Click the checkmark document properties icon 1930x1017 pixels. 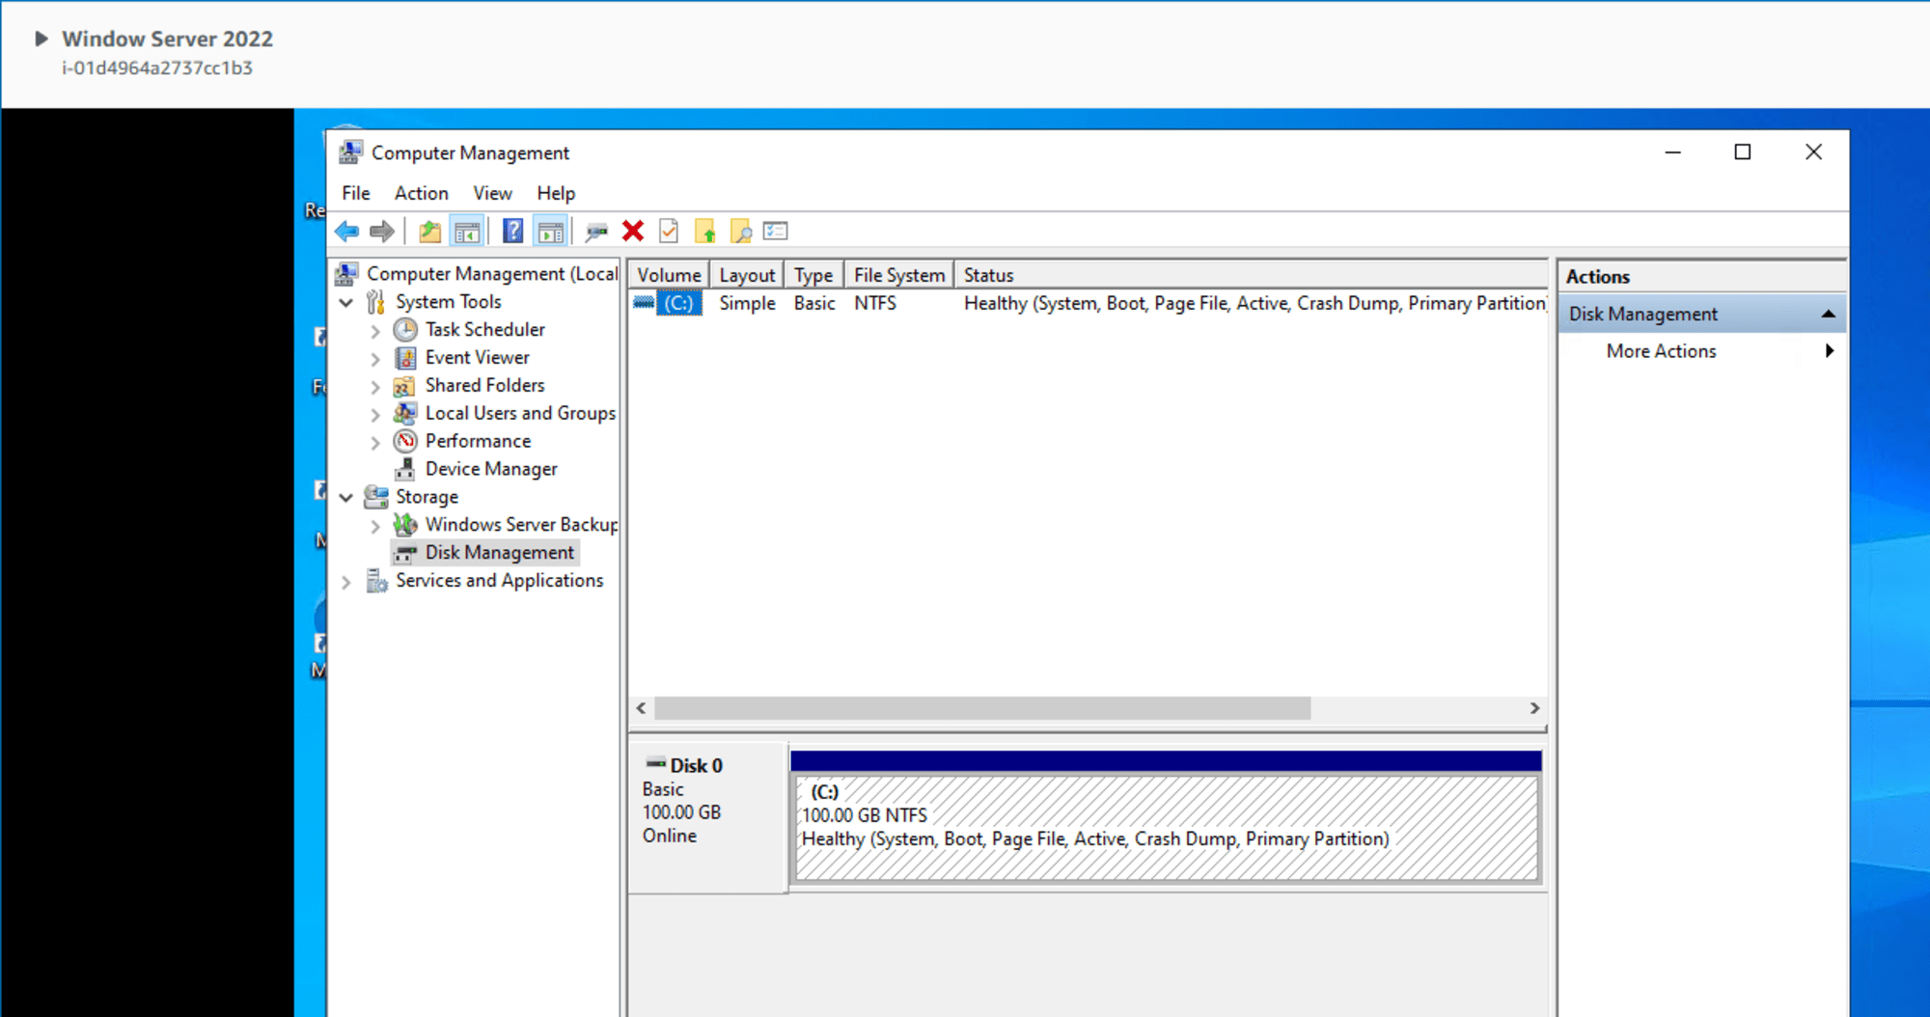669,232
